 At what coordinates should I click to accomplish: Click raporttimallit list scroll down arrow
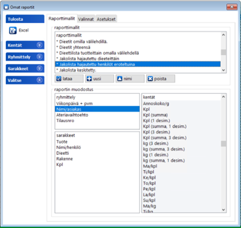click(223, 70)
